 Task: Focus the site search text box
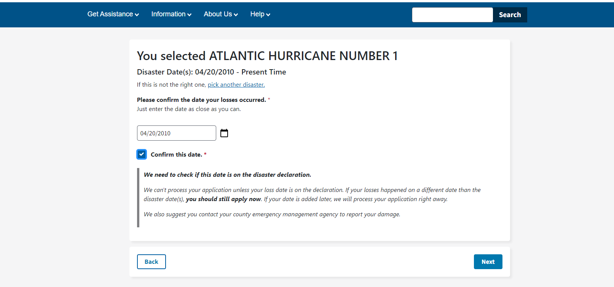tap(452, 15)
